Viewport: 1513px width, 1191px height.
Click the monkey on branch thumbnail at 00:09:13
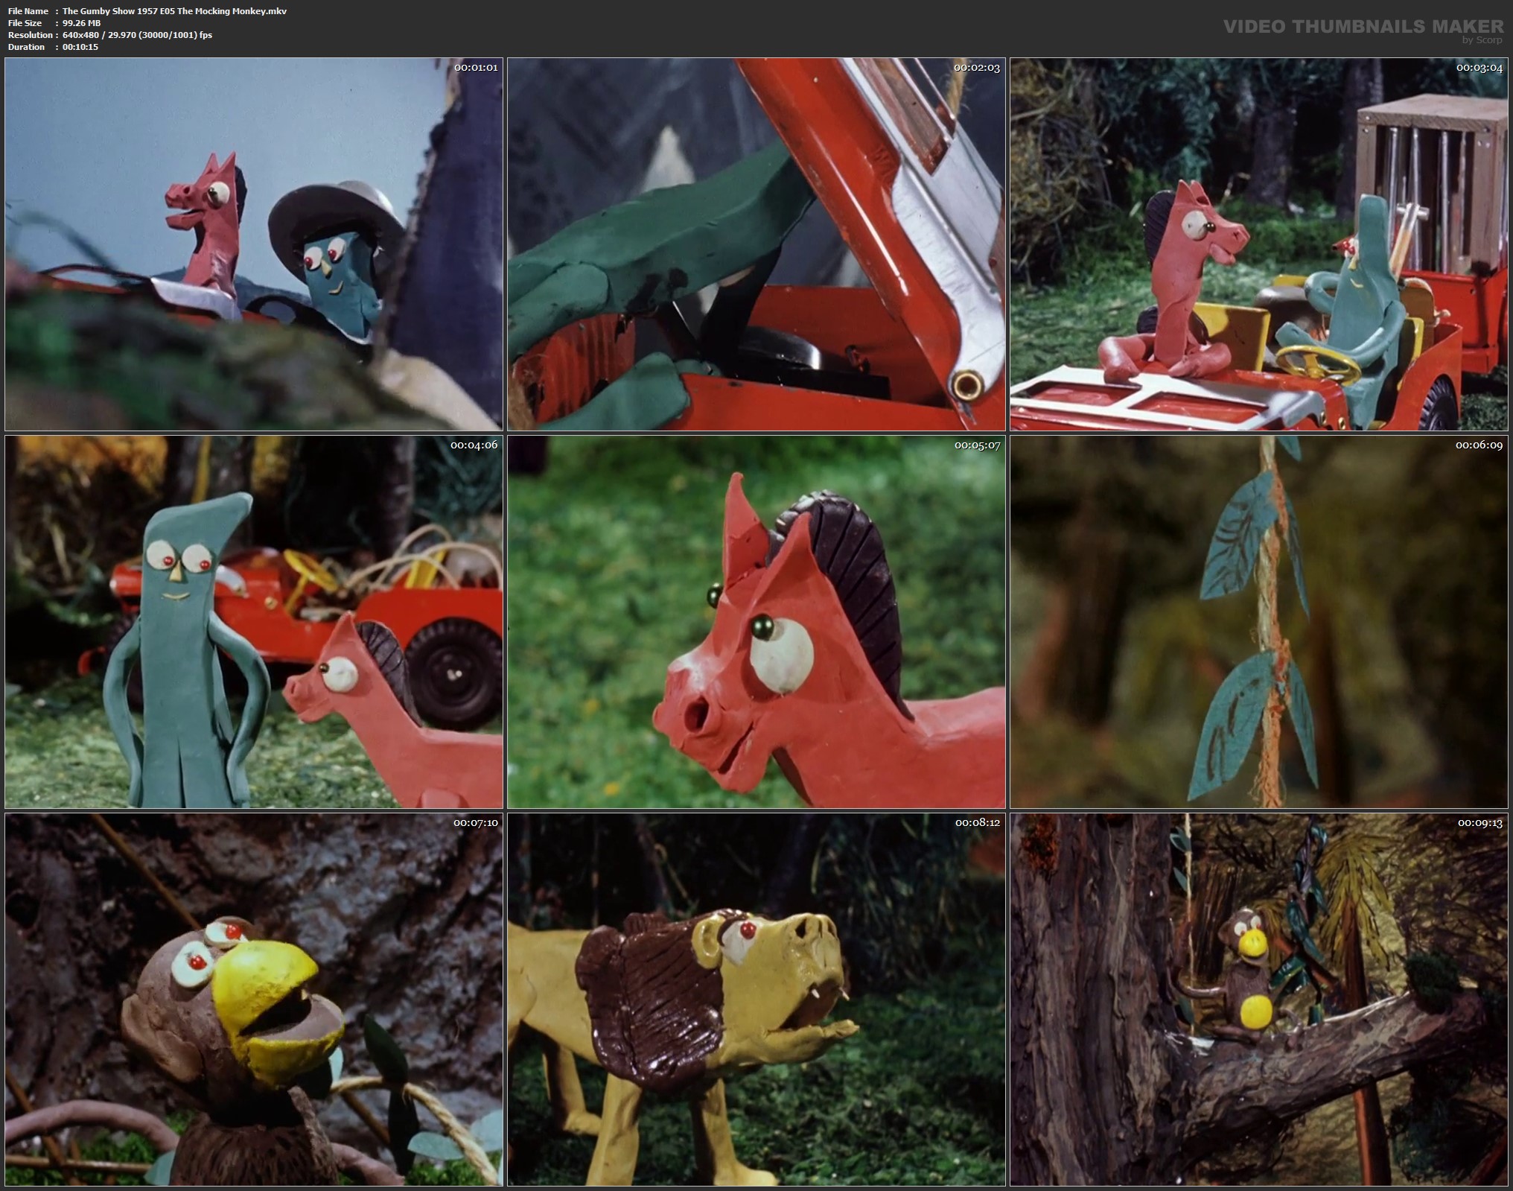pos(1259,1000)
